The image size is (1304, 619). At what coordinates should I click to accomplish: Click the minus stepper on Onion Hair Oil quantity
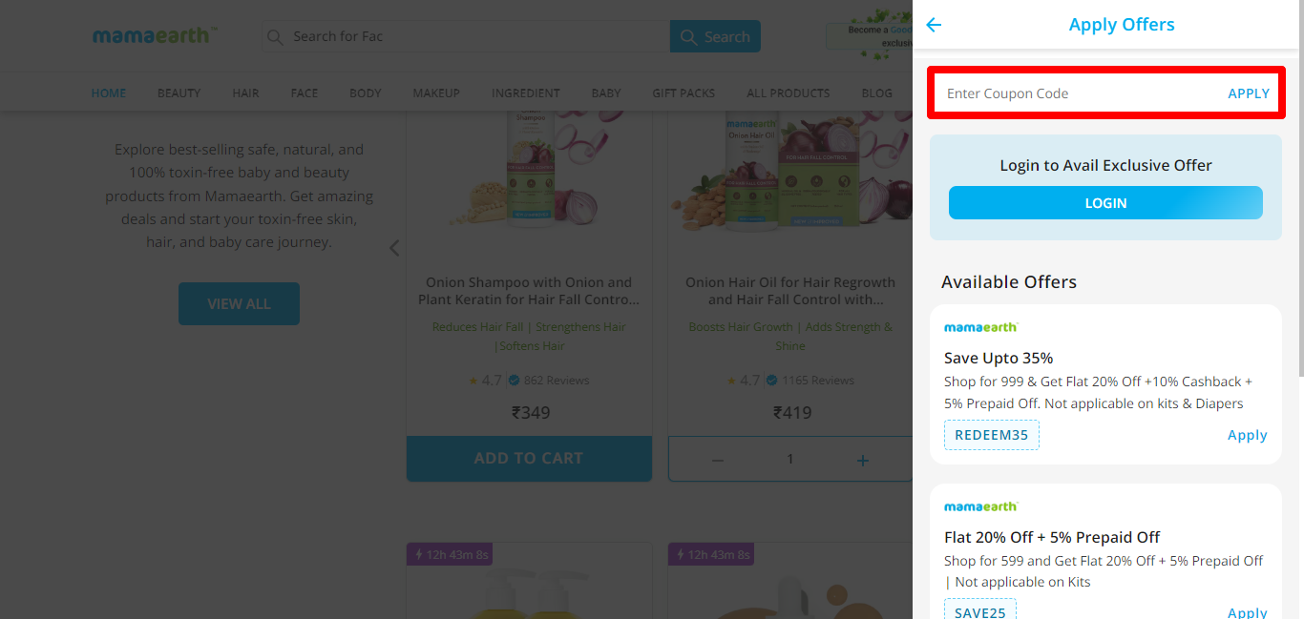pos(717,459)
